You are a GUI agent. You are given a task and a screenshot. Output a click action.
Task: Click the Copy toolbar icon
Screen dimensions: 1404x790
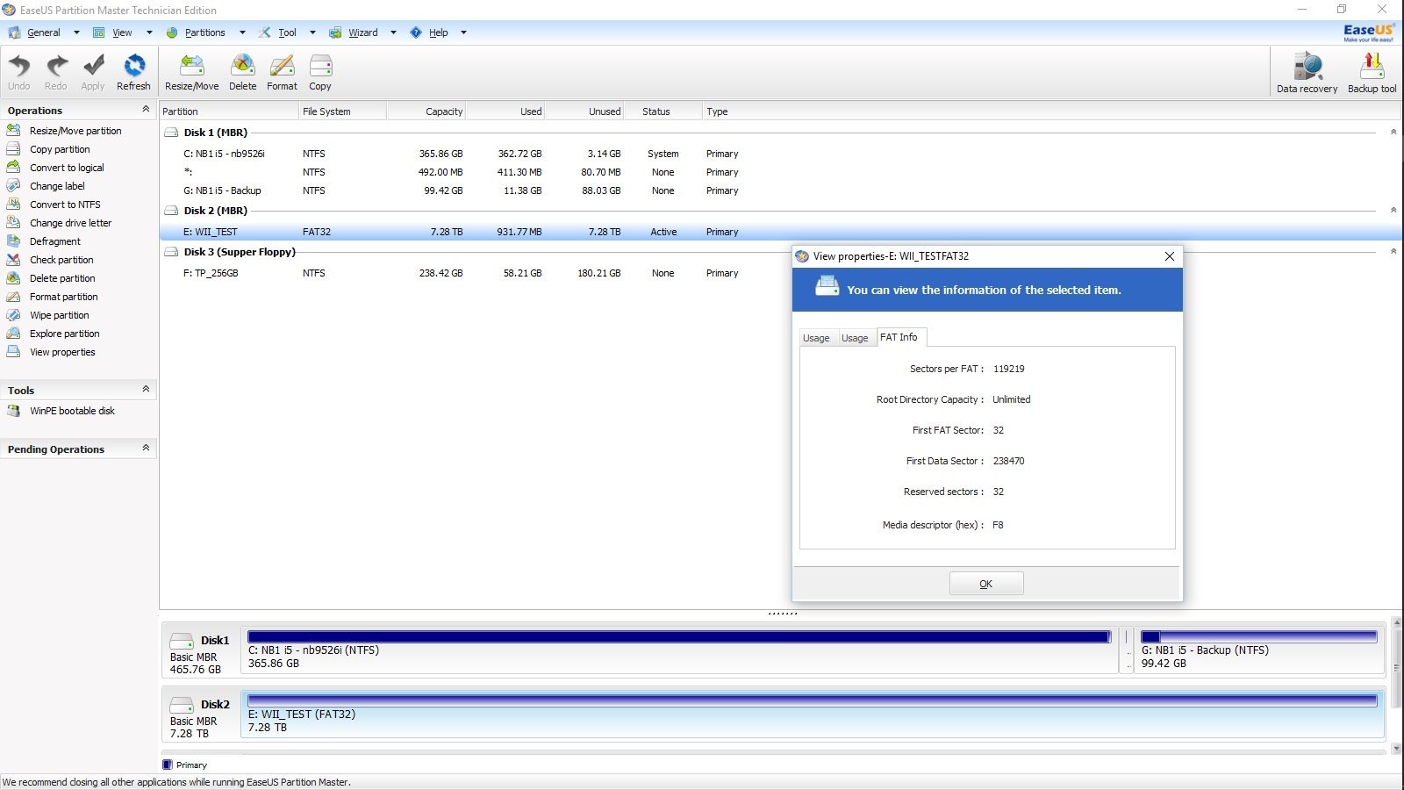click(x=320, y=67)
